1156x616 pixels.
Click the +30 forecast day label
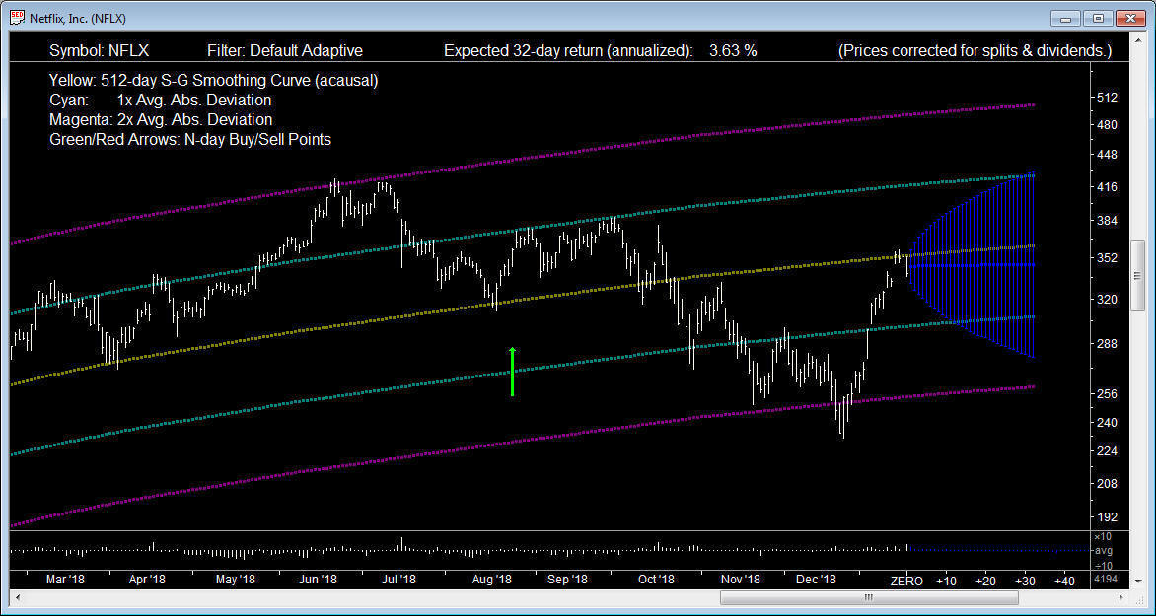pyautogui.click(x=1026, y=581)
